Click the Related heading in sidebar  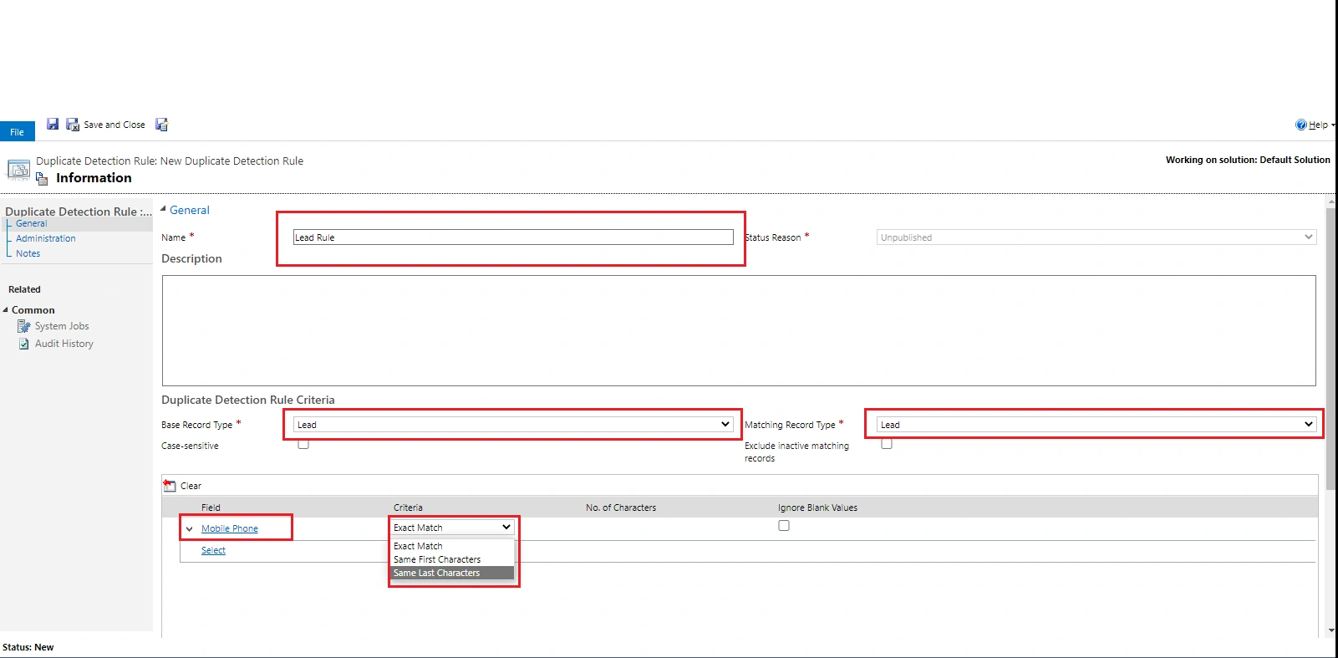click(x=24, y=289)
